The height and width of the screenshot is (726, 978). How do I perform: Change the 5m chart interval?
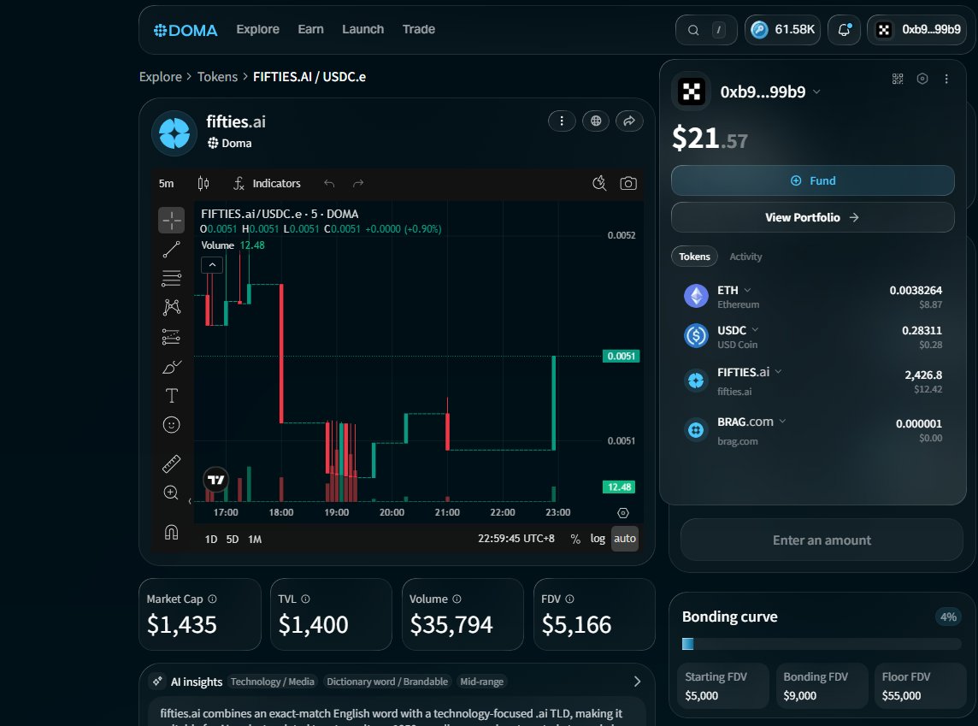click(166, 183)
